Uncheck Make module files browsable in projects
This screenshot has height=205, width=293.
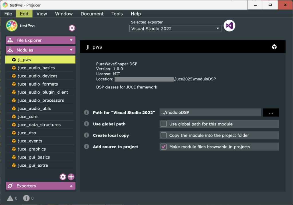[163, 147]
